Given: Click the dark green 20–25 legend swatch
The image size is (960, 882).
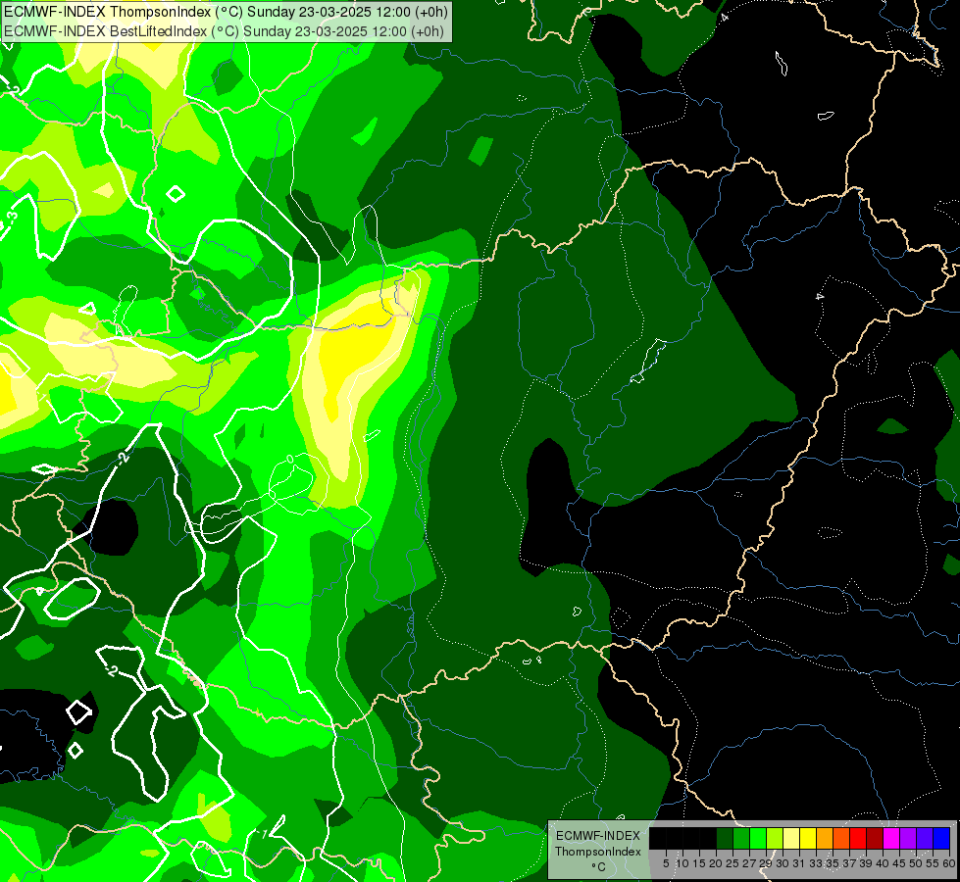Looking at the screenshot, I should 725,838.
